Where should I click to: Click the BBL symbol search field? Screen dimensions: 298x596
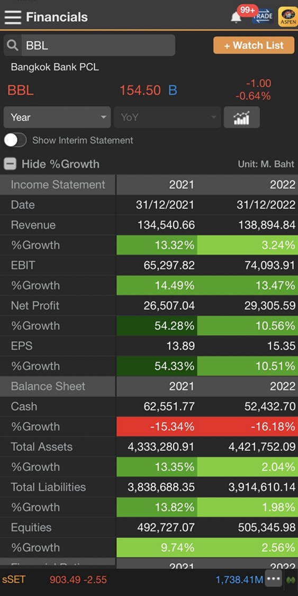tap(98, 46)
